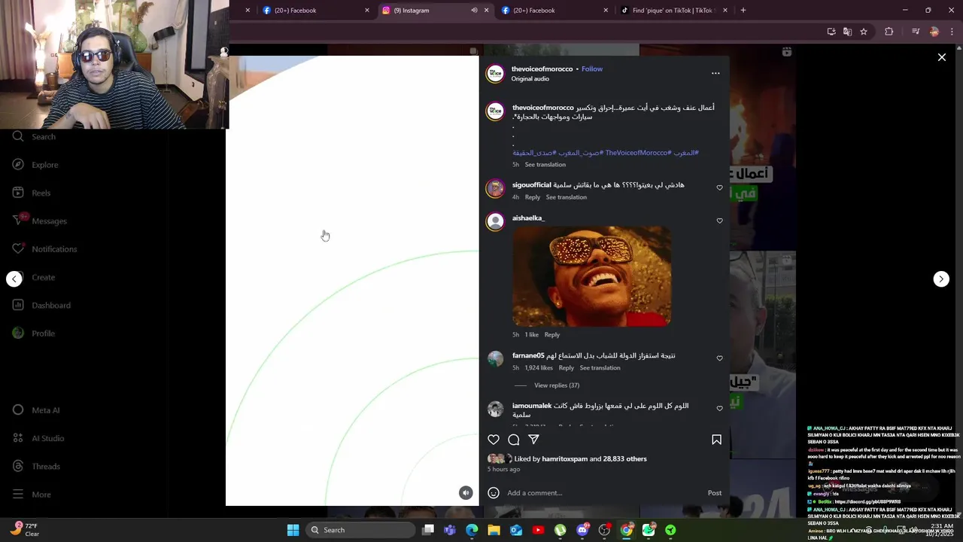Go to previous post arrow
Viewport: 963px width, 542px height.
click(x=14, y=279)
